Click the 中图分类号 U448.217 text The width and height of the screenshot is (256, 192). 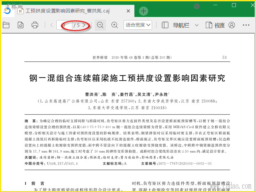(51, 164)
